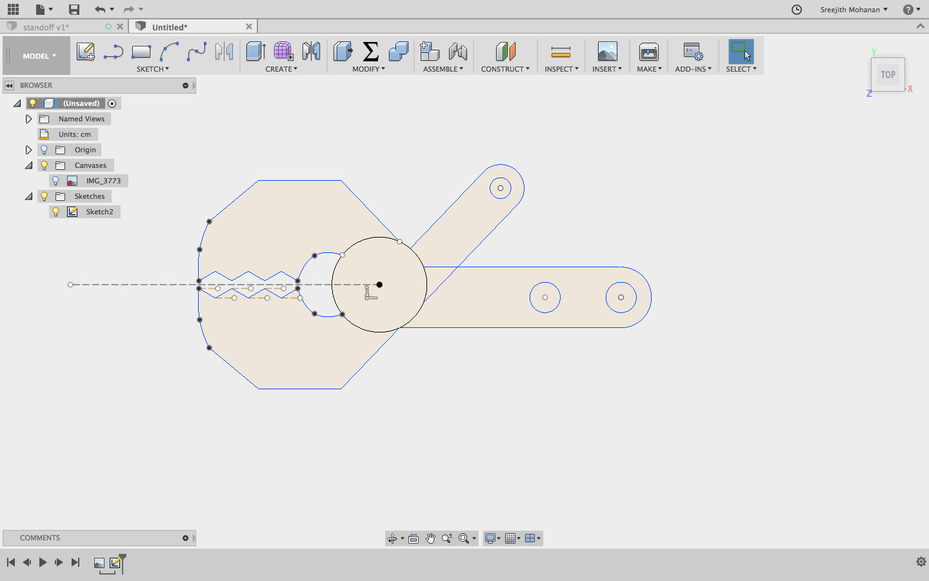Toggle visibility of IMG_3773 canvas
The image size is (929, 581).
56,181
